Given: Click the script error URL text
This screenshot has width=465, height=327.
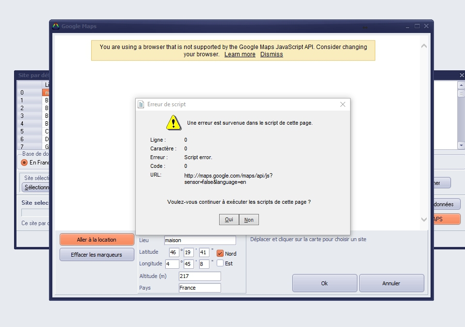Looking at the screenshot, I should pyautogui.click(x=228, y=179).
